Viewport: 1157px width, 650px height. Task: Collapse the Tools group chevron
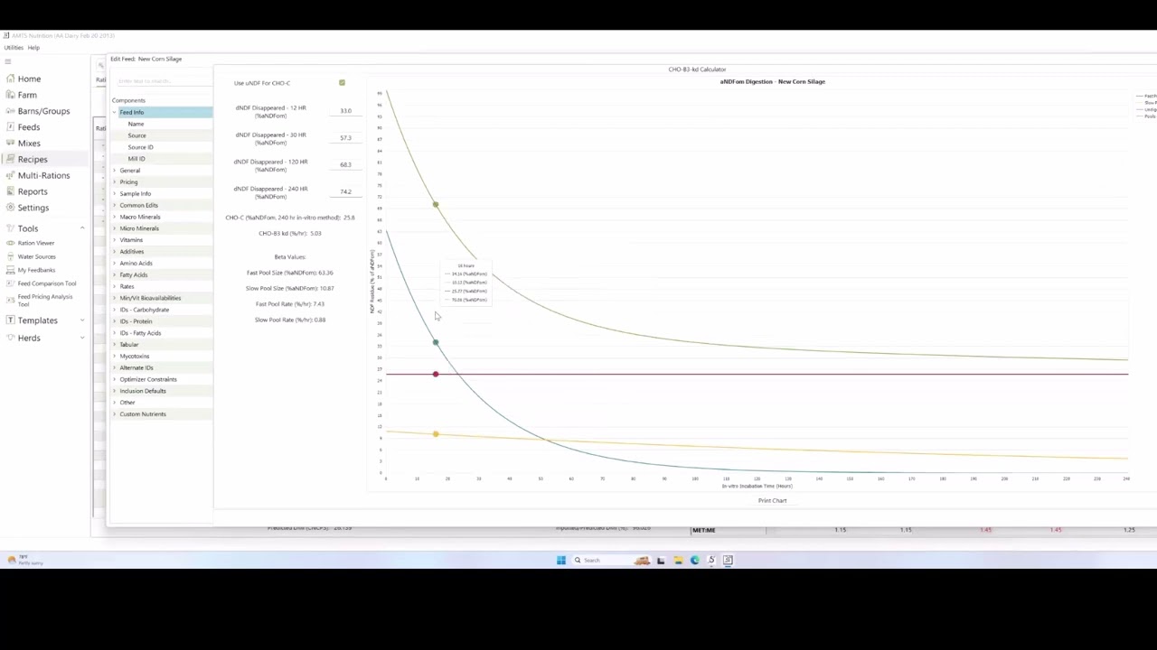click(x=82, y=228)
